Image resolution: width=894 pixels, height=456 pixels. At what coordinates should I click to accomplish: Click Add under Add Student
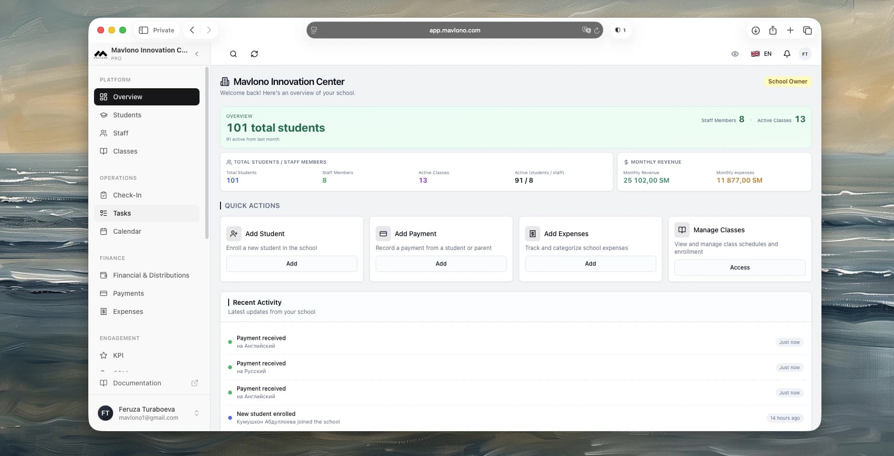(x=291, y=263)
